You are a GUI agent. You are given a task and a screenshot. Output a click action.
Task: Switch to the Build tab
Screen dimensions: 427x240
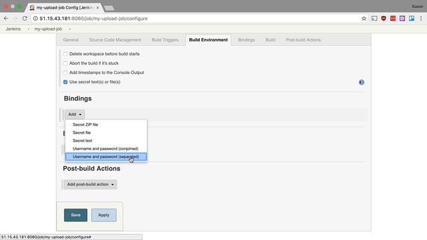pos(270,40)
